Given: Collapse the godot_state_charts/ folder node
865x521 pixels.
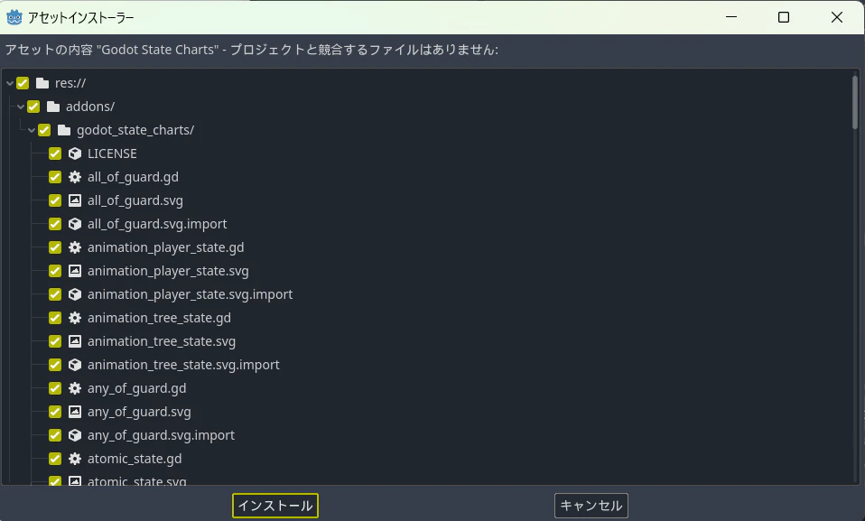Looking at the screenshot, I should [32, 130].
